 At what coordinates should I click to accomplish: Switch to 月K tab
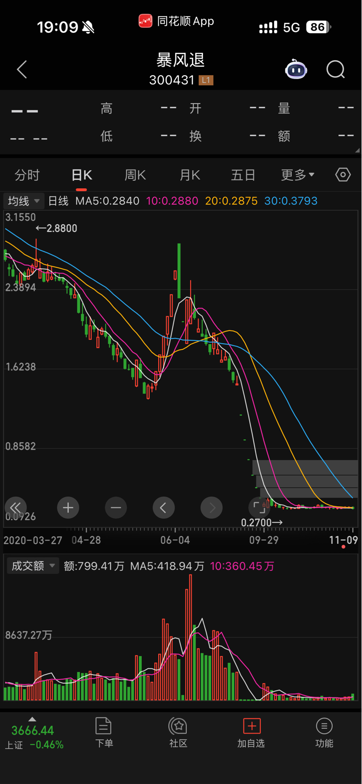pos(190,175)
